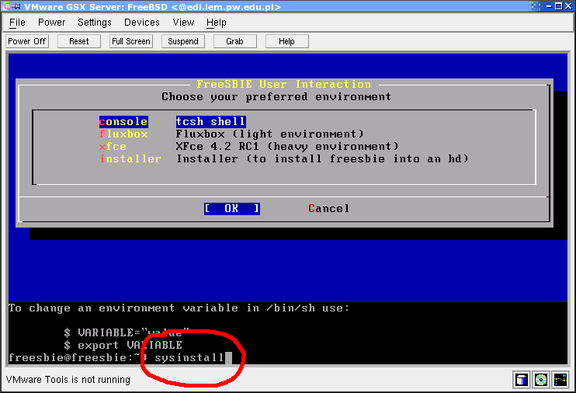The width and height of the screenshot is (576, 393).
Task: Click the 'tcsh shell' description
Action: click(210, 122)
